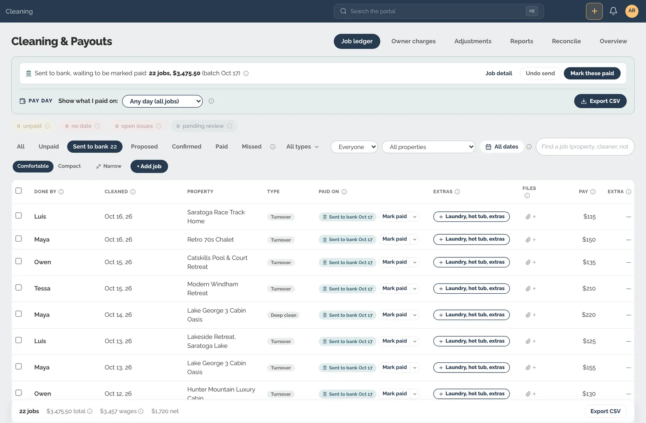
Task: Switch to Reconcile tab
Action: click(566, 41)
